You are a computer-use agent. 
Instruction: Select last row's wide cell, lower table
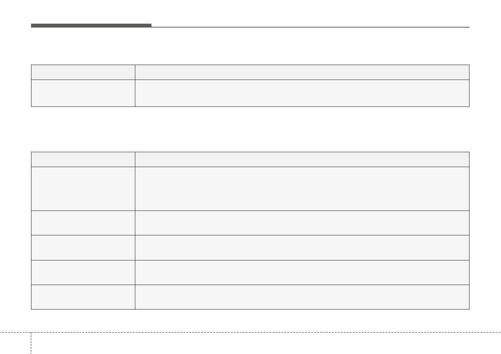(302, 297)
